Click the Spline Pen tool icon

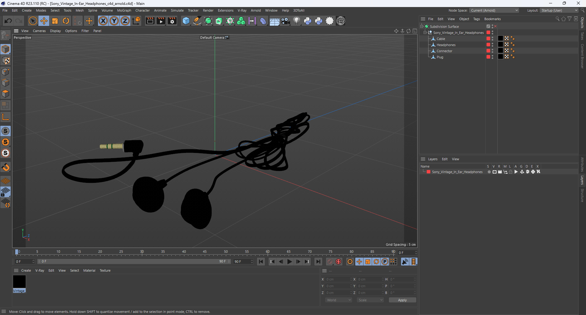[x=197, y=21]
